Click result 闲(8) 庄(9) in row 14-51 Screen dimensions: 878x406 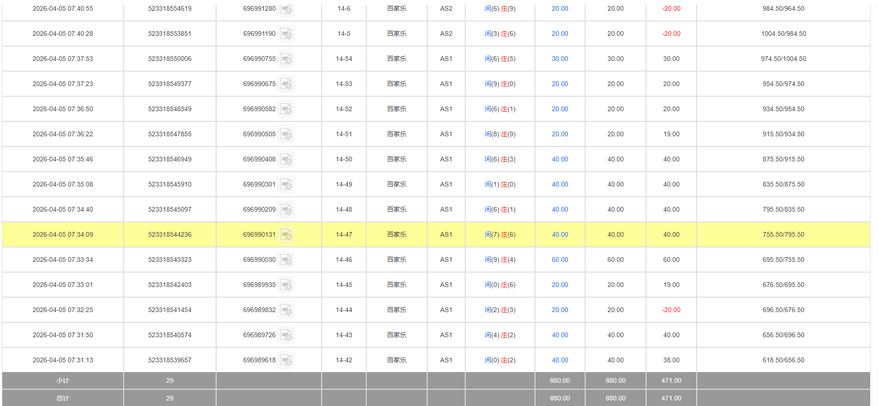(x=500, y=134)
